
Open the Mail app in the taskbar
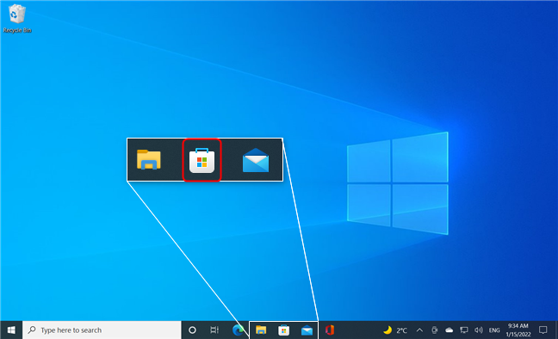[307, 330]
